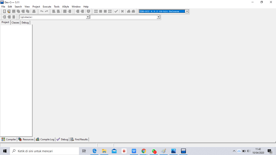This screenshot has height=155, width=276.
Task: Switch to the Debug tab in left panel
Action: click(x=25, y=23)
